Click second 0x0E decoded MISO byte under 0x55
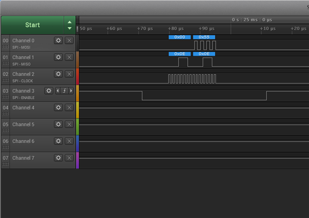309x218 pixels. click(x=204, y=54)
